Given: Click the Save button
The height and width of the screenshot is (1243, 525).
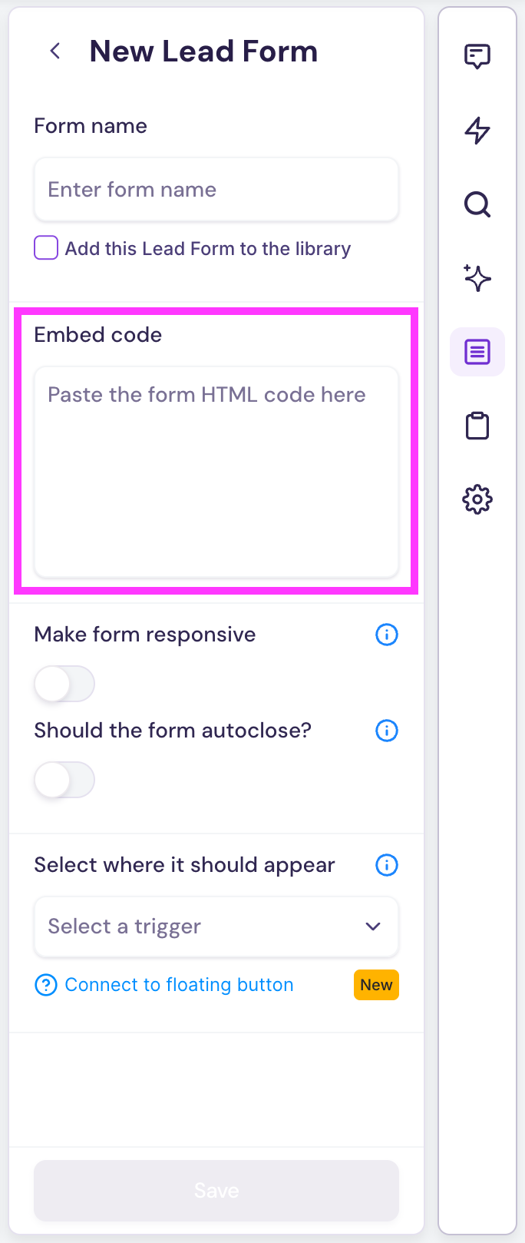Looking at the screenshot, I should [216, 1190].
